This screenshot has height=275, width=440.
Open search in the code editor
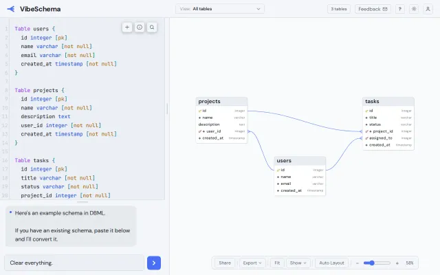point(152,27)
